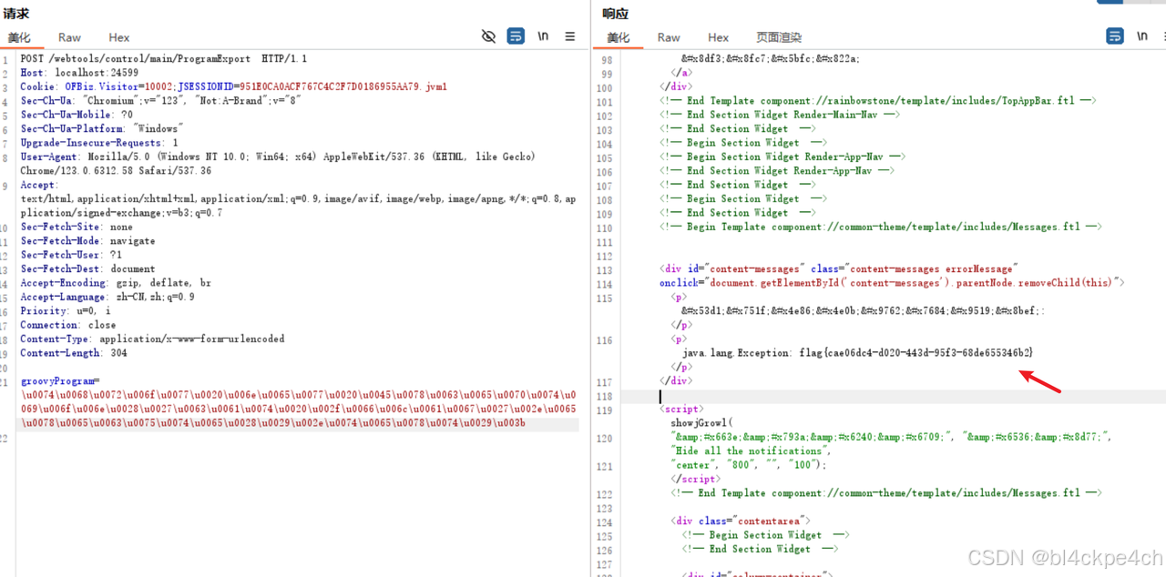Click the End Section Widget Render-Main-Nav comment
This screenshot has width=1166, height=577.
pyautogui.click(x=780, y=115)
